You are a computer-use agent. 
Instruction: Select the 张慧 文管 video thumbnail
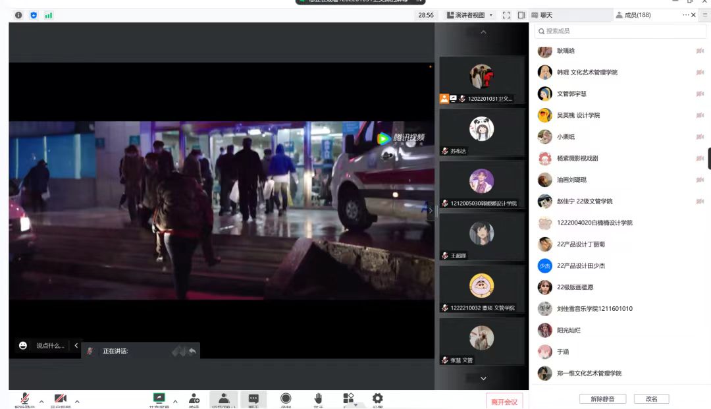pyautogui.click(x=482, y=341)
